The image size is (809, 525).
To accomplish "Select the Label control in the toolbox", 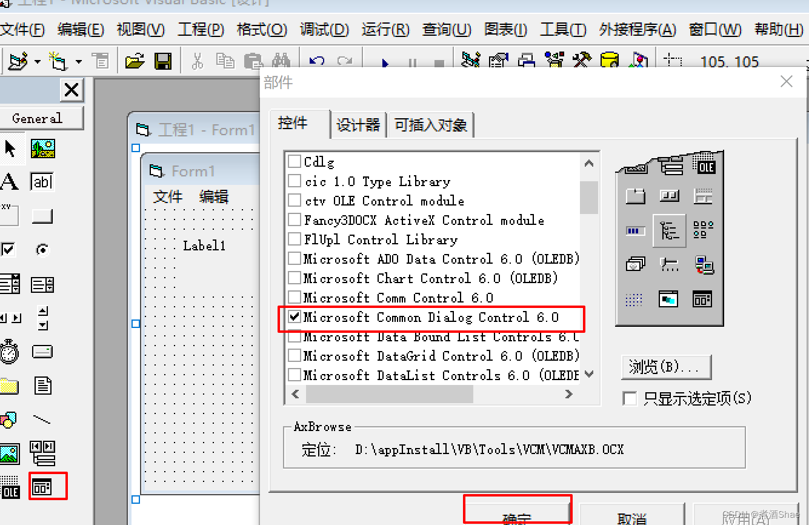I will click(x=9, y=182).
